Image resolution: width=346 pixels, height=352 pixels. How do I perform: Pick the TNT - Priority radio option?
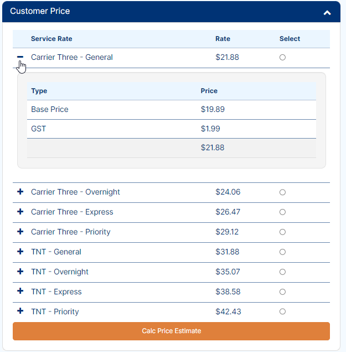click(x=282, y=312)
